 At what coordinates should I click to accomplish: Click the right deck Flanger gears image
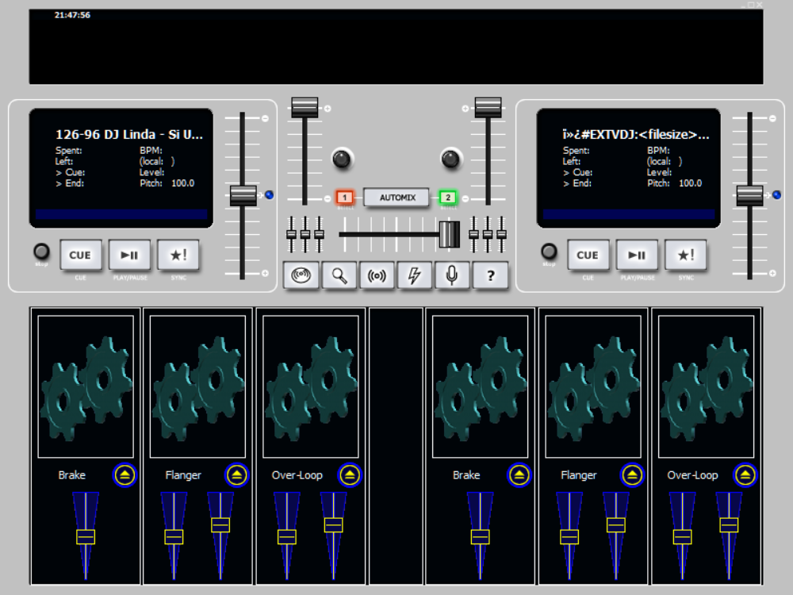pyautogui.click(x=593, y=387)
